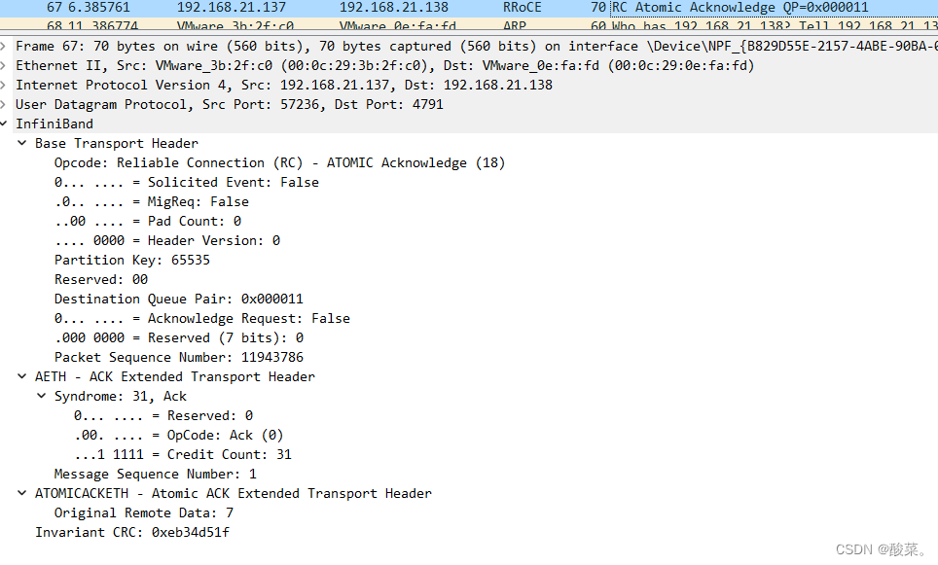Select Packet Sequence Number: 11943786
The width and height of the screenshot is (938, 565).
coord(179,357)
